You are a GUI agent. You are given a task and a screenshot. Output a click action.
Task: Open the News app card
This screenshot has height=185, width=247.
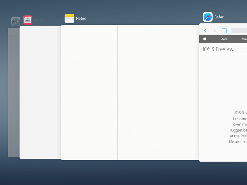tap(40, 93)
